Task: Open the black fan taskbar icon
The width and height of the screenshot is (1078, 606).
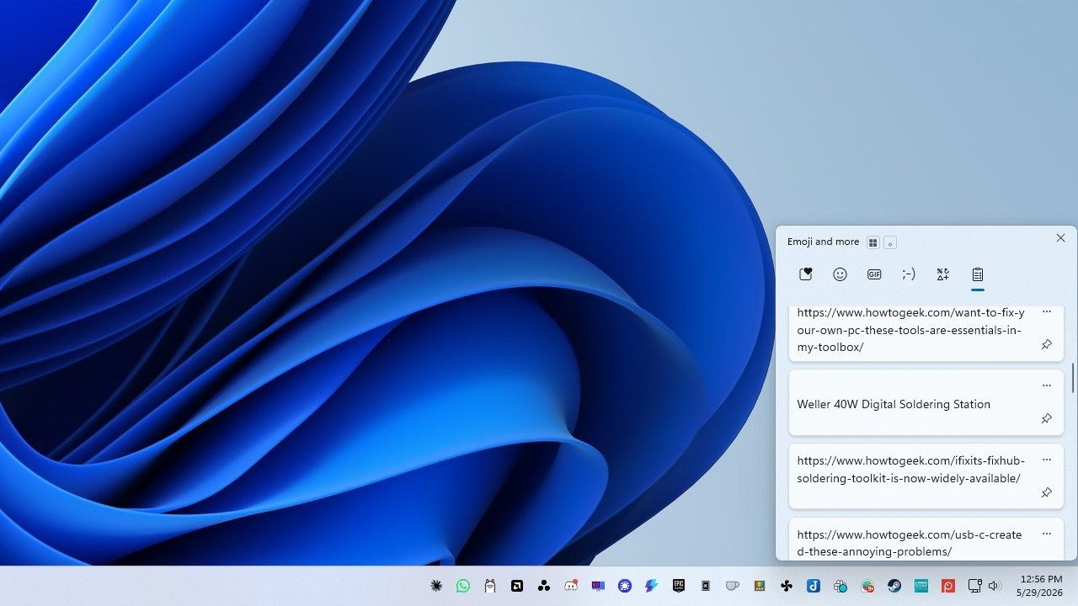Action: (x=787, y=586)
